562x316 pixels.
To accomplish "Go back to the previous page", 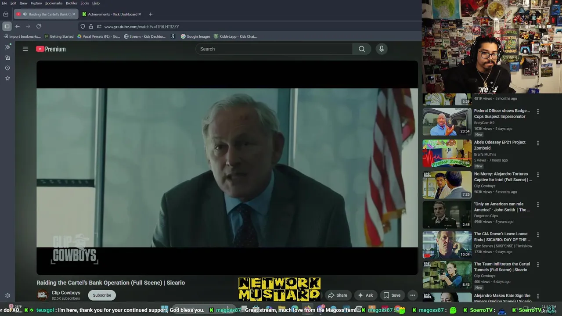I will (18, 26).
